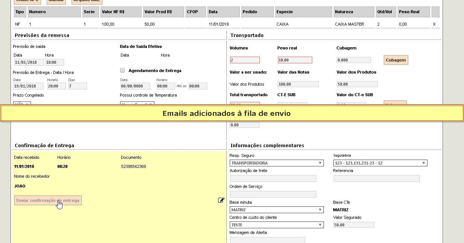Click Enviar confirmação de entrega button
The width and height of the screenshot is (464, 243).
[48, 200]
